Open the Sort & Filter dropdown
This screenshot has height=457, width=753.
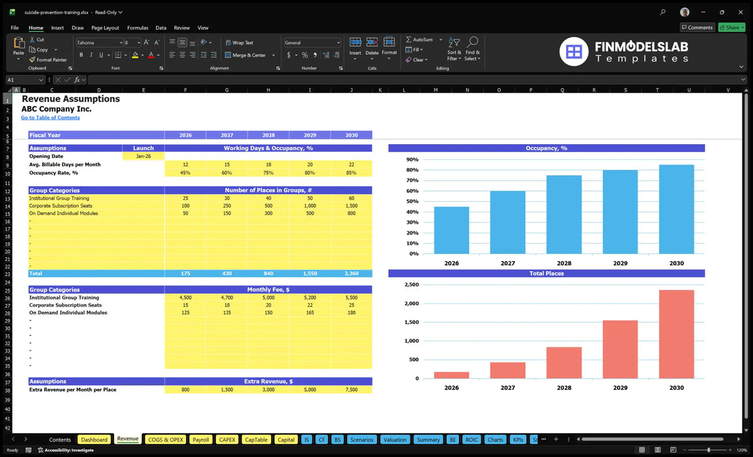click(x=454, y=49)
